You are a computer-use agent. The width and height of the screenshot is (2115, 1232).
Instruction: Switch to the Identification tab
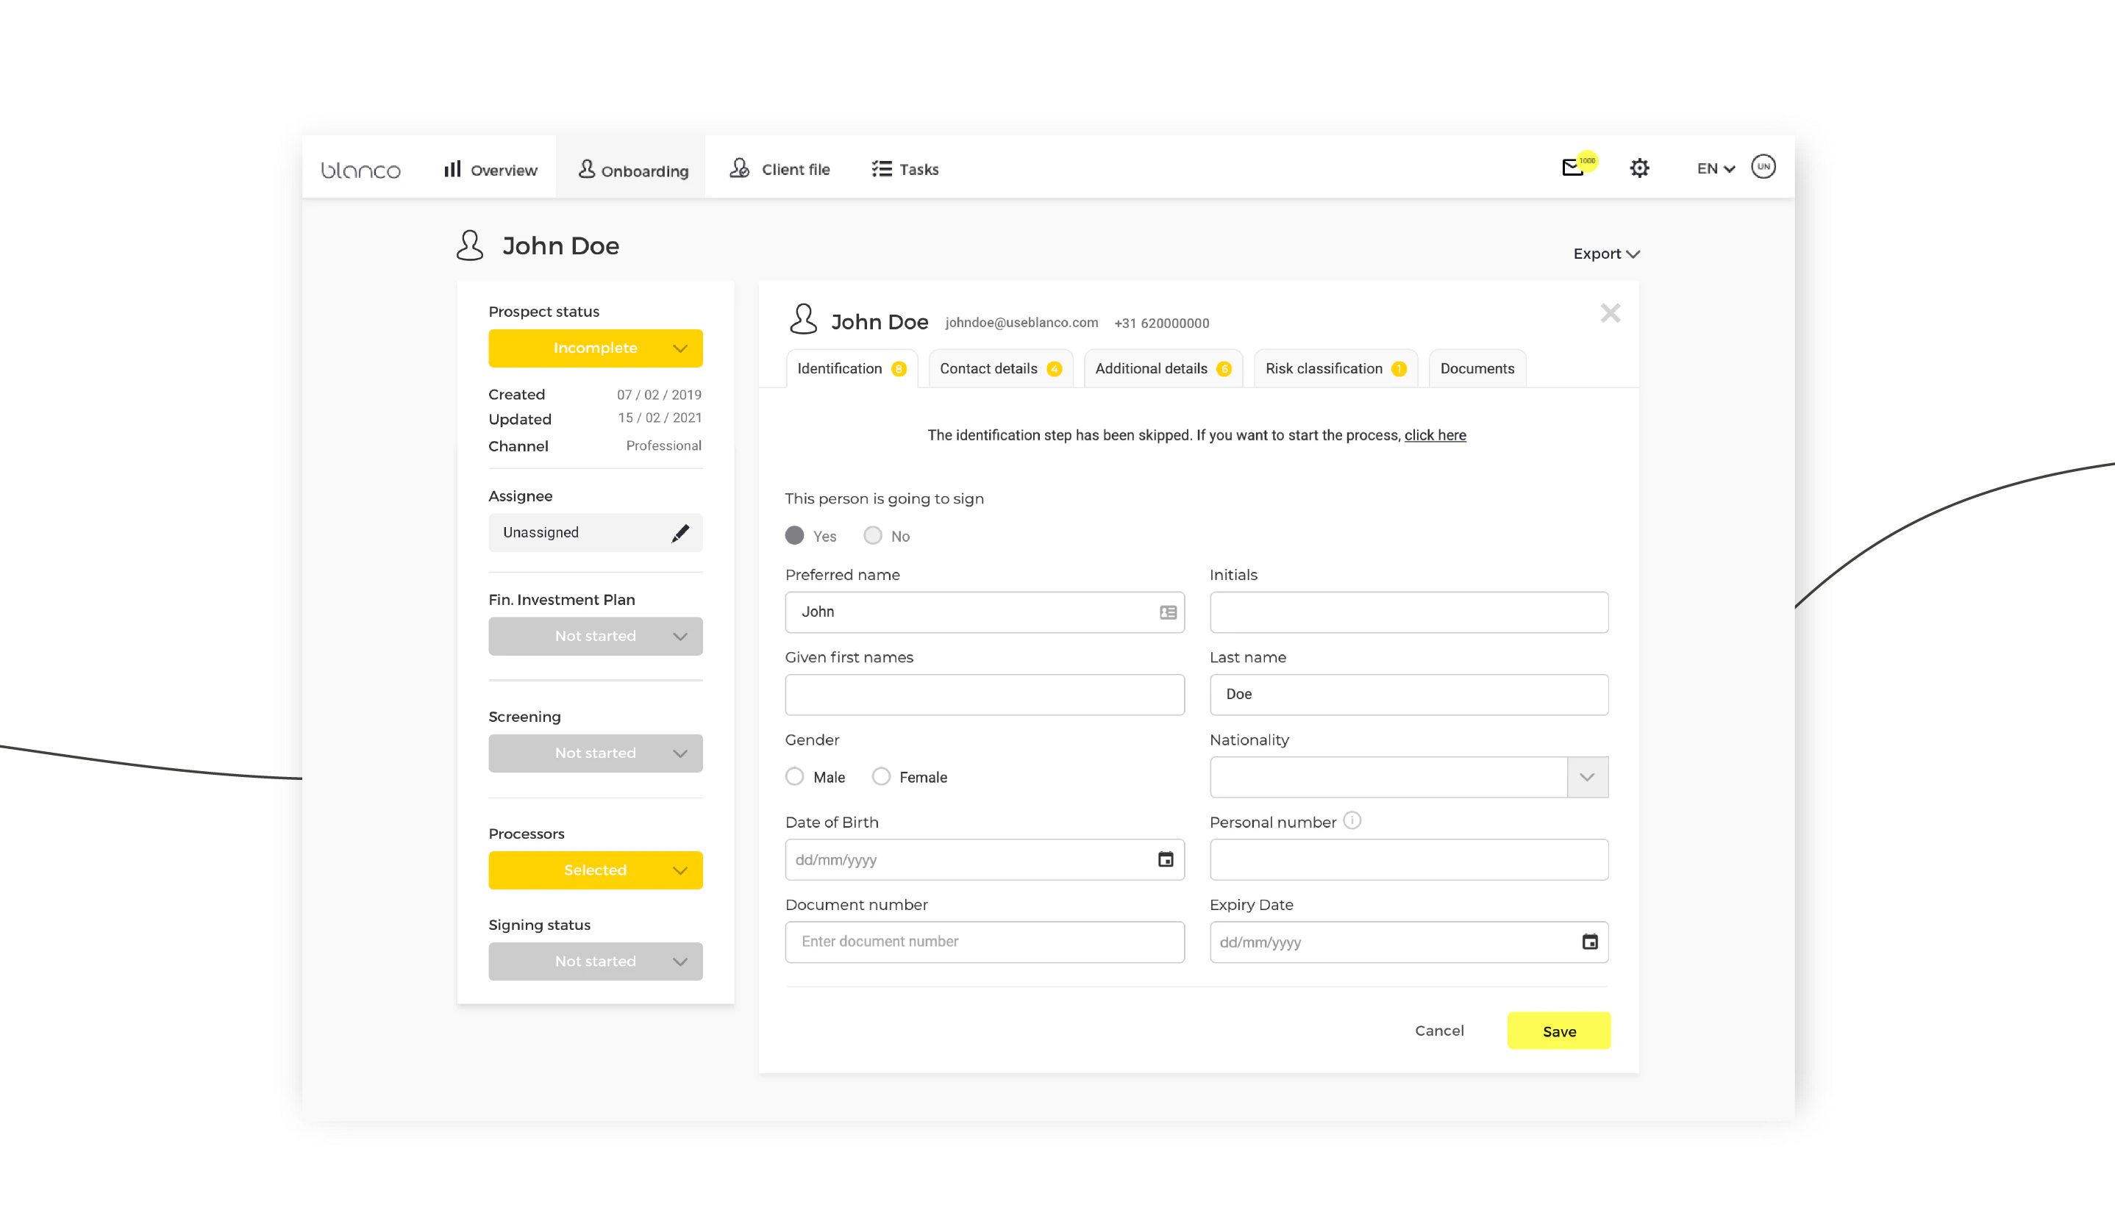[852, 369]
